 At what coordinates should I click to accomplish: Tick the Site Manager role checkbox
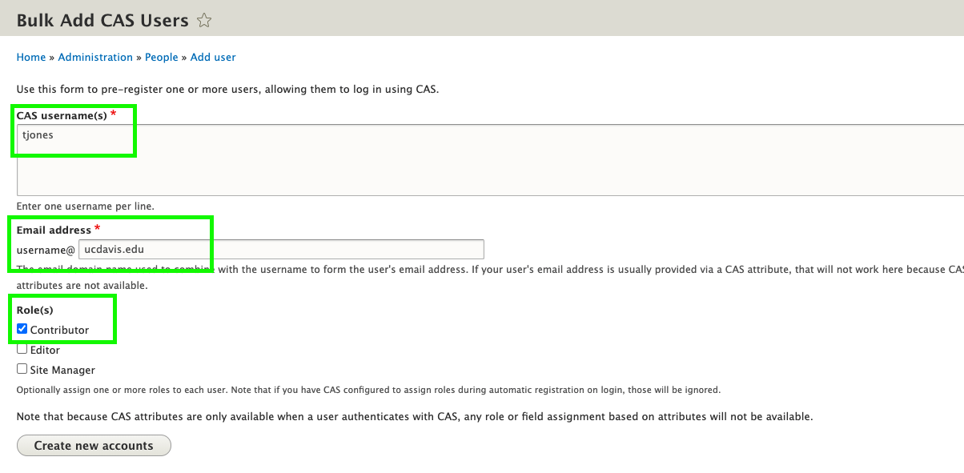click(x=22, y=369)
